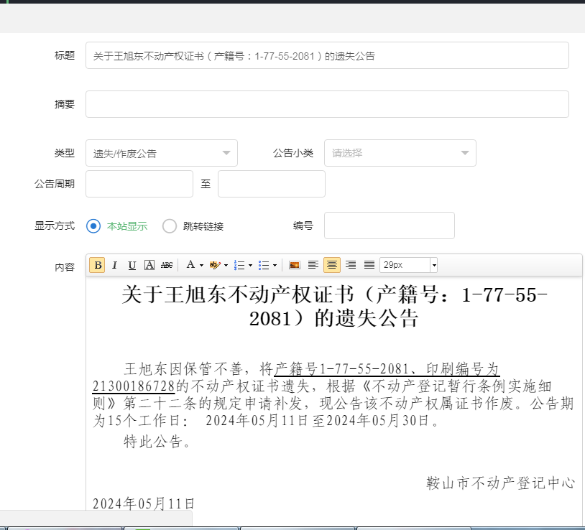Open highlight color dropdown arrow

click(x=226, y=266)
